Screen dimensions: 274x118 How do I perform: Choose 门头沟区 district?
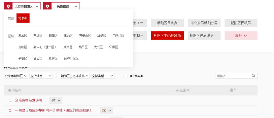(119, 36)
